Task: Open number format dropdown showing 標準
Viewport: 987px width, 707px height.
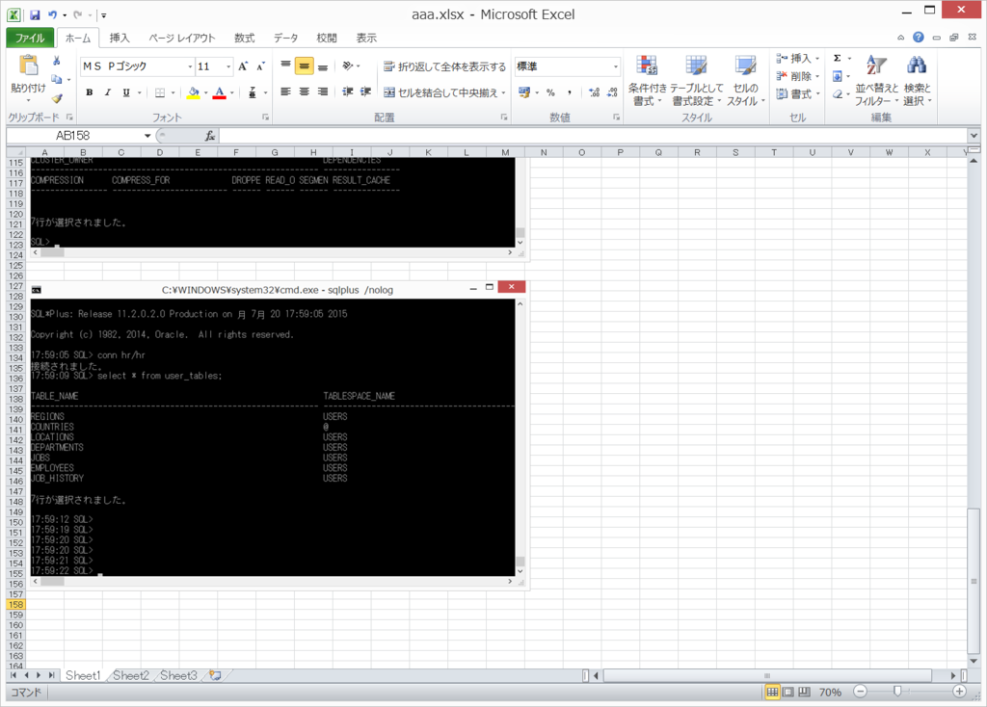Action: point(615,66)
